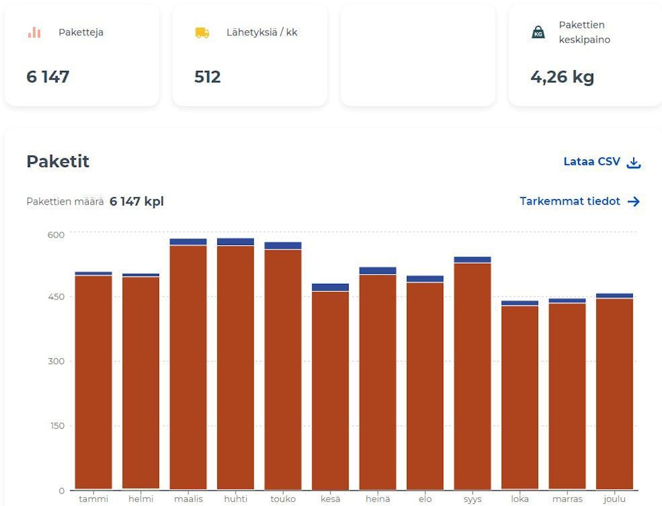Select the red bar for tammi
The width and height of the screenshot is (662, 506).
tap(93, 382)
